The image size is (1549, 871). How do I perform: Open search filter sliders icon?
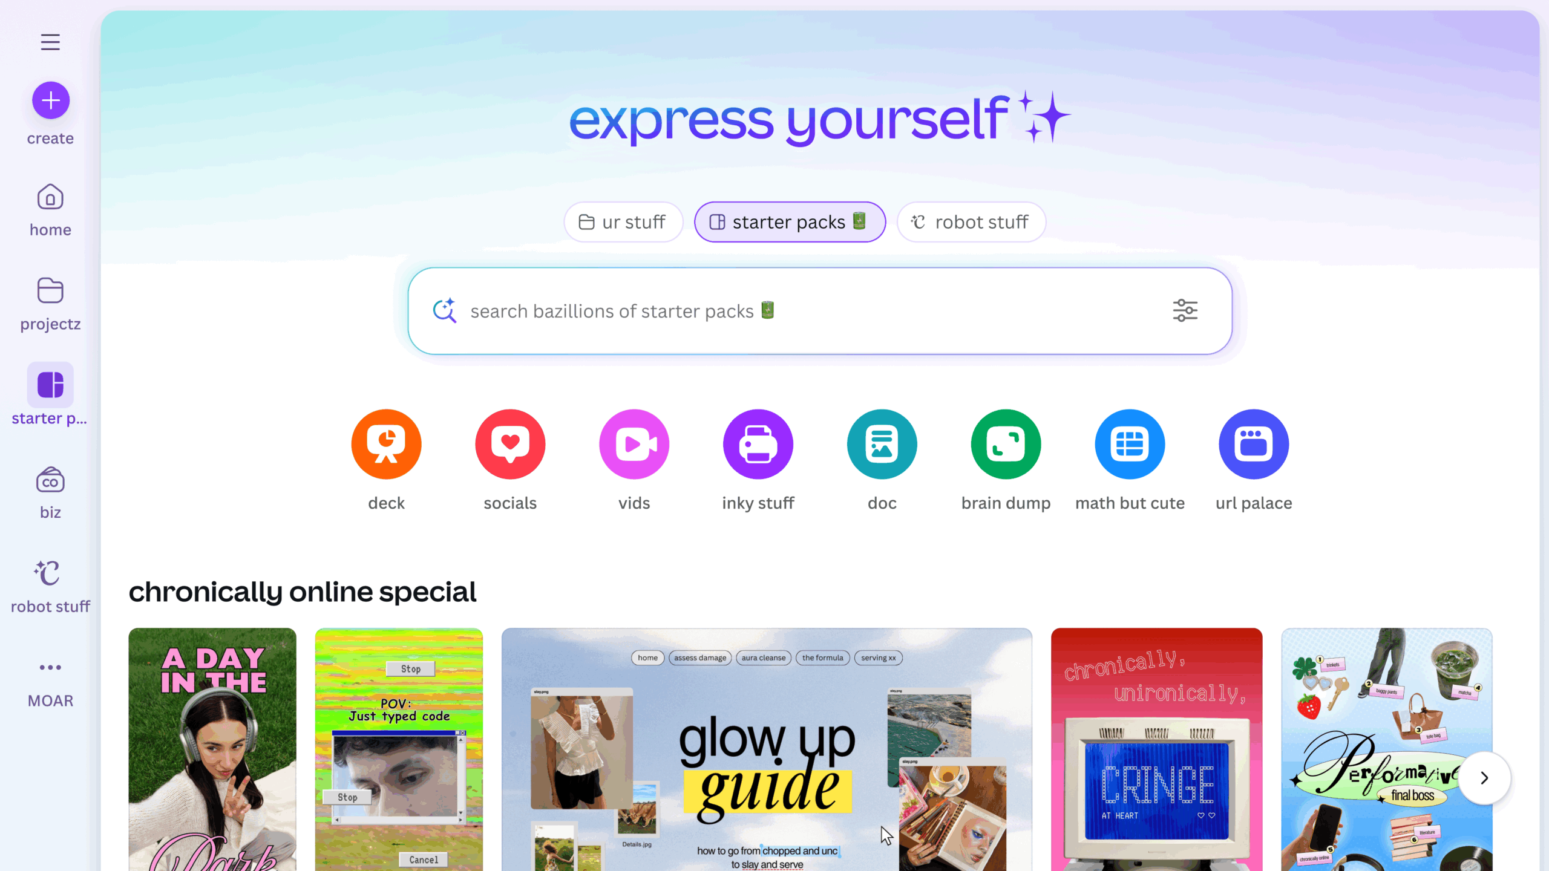[1185, 311]
